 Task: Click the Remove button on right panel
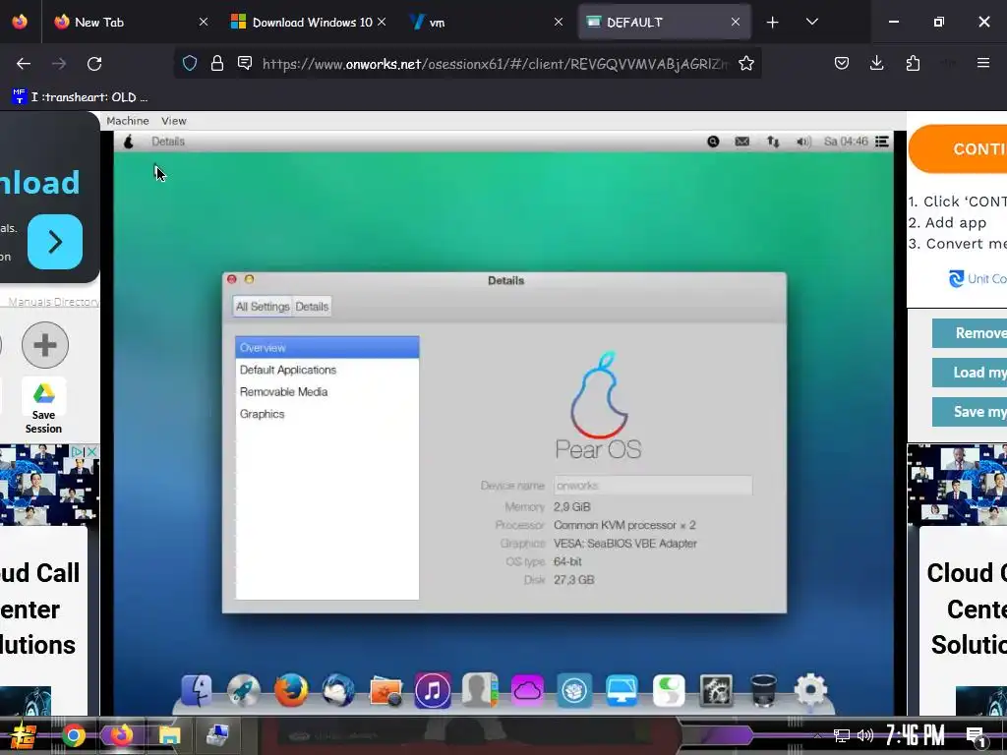[x=970, y=333]
